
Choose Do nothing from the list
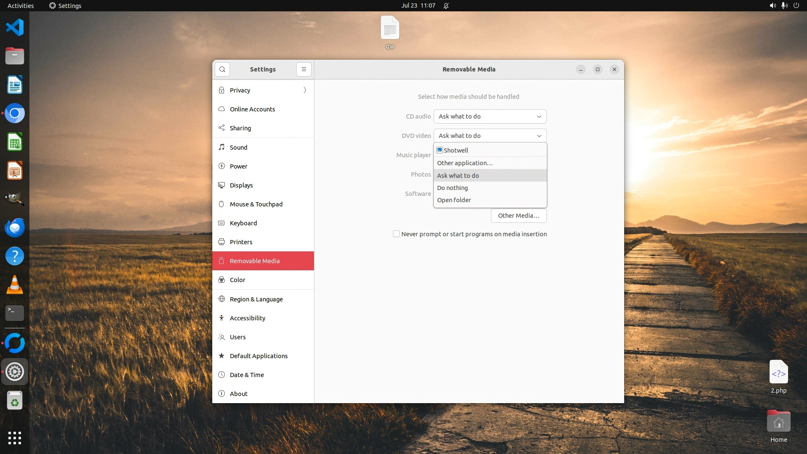[452, 188]
